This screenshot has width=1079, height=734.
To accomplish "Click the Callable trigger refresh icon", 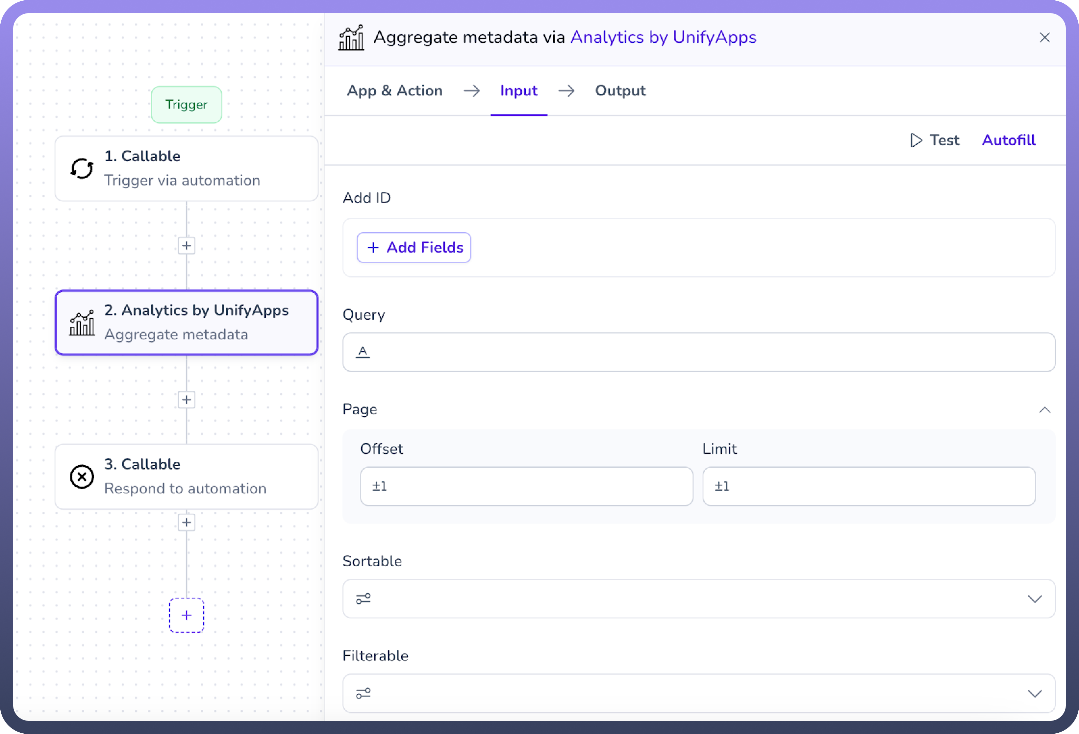I will tap(82, 168).
